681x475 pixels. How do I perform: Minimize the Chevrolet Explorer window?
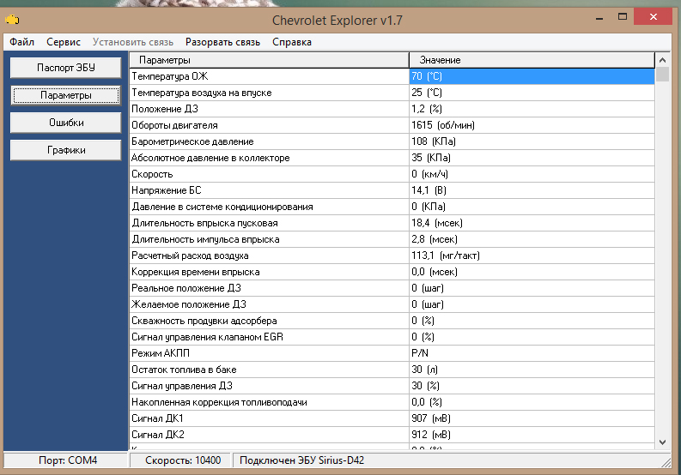(x=599, y=18)
